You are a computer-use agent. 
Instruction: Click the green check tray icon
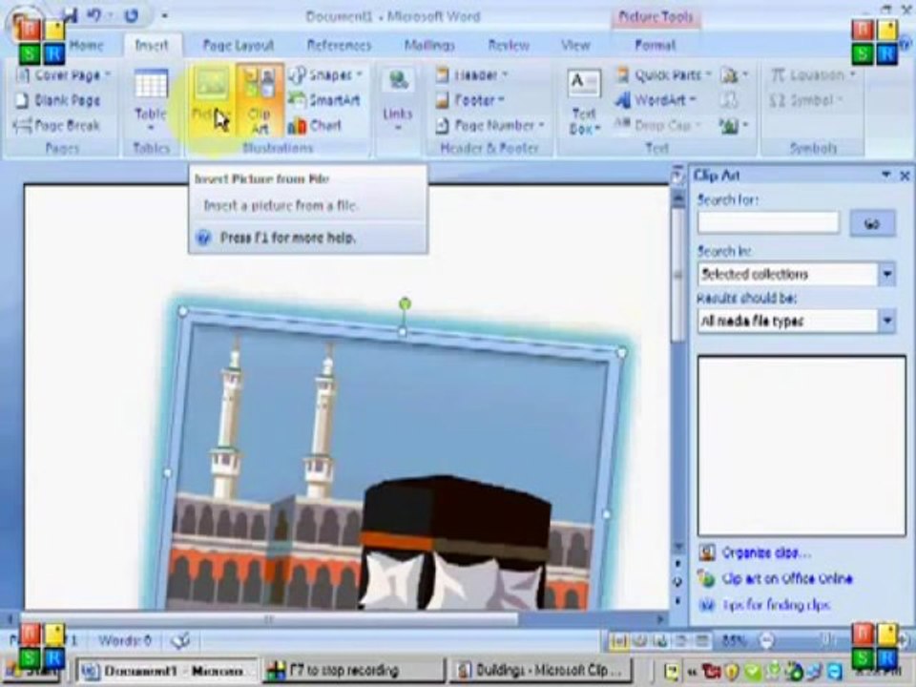[x=753, y=671]
